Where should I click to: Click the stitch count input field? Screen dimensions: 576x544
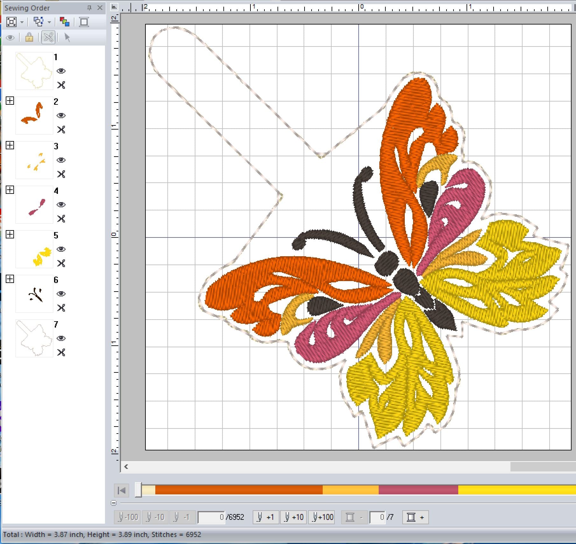tap(211, 517)
